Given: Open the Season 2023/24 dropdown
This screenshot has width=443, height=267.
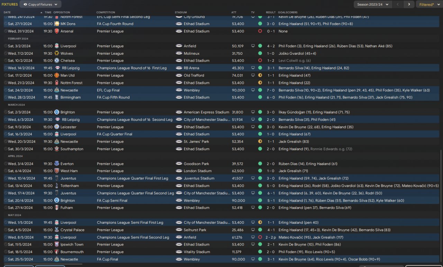Looking at the screenshot, I should pos(372,5).
